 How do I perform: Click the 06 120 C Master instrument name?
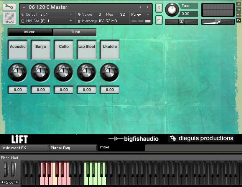48,7
